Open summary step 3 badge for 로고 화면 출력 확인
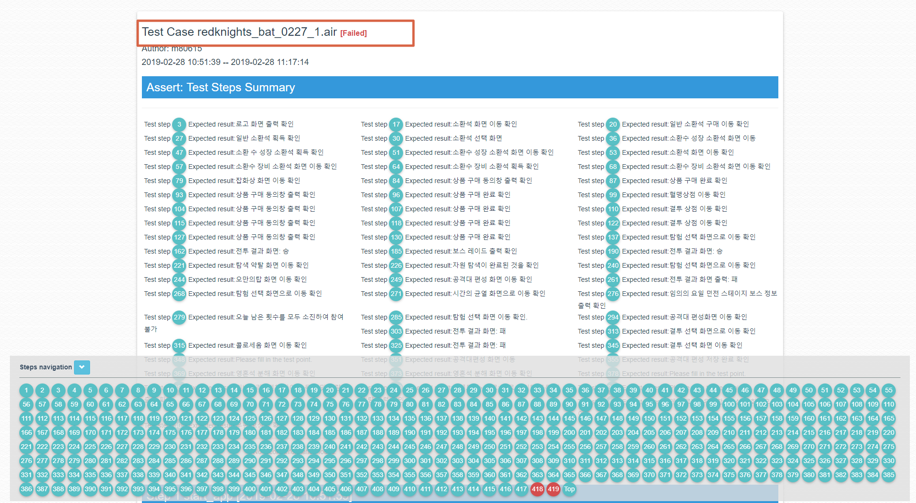Screen dimensions: 916x503 coord(179,124)
